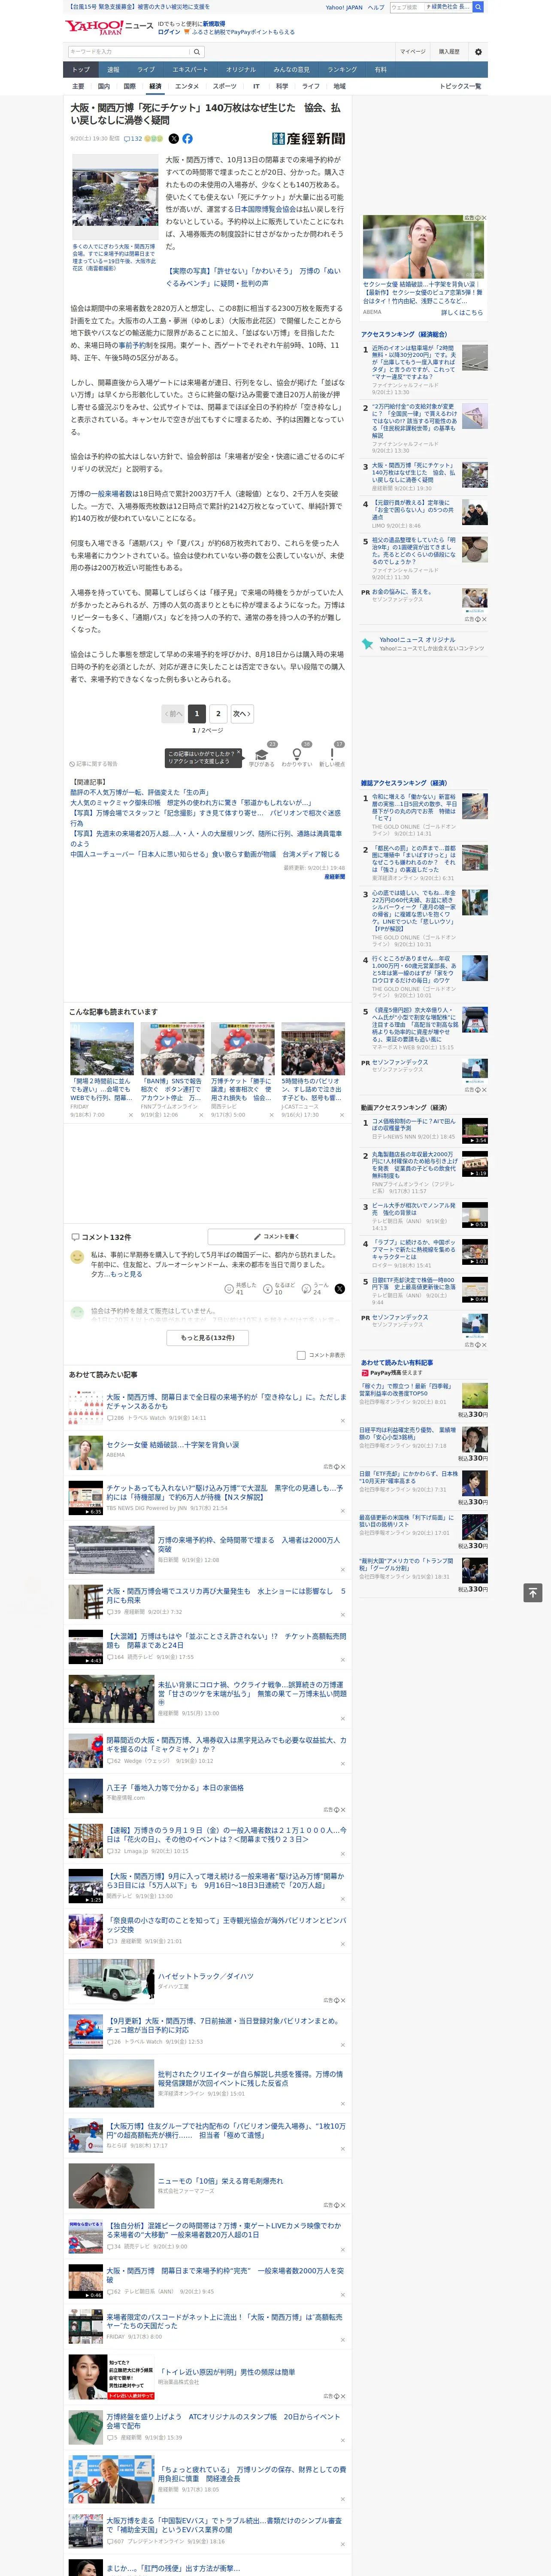This screenshot has width=551, height=2576.
Task: Click the 購入履歴 button
Action: (x=449, y=52)
